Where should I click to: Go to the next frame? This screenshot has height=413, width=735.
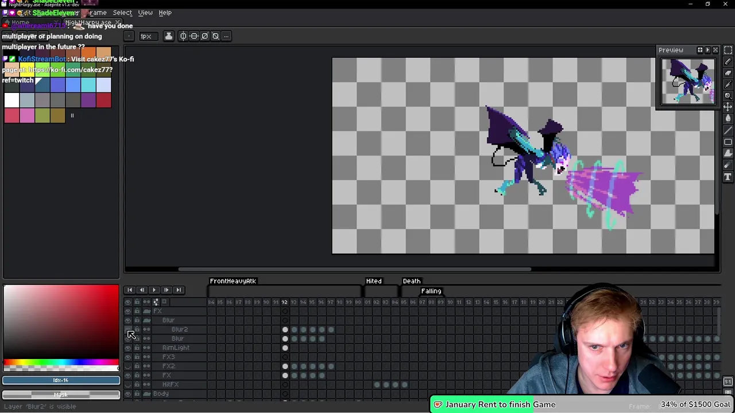[x=166, y=290]
